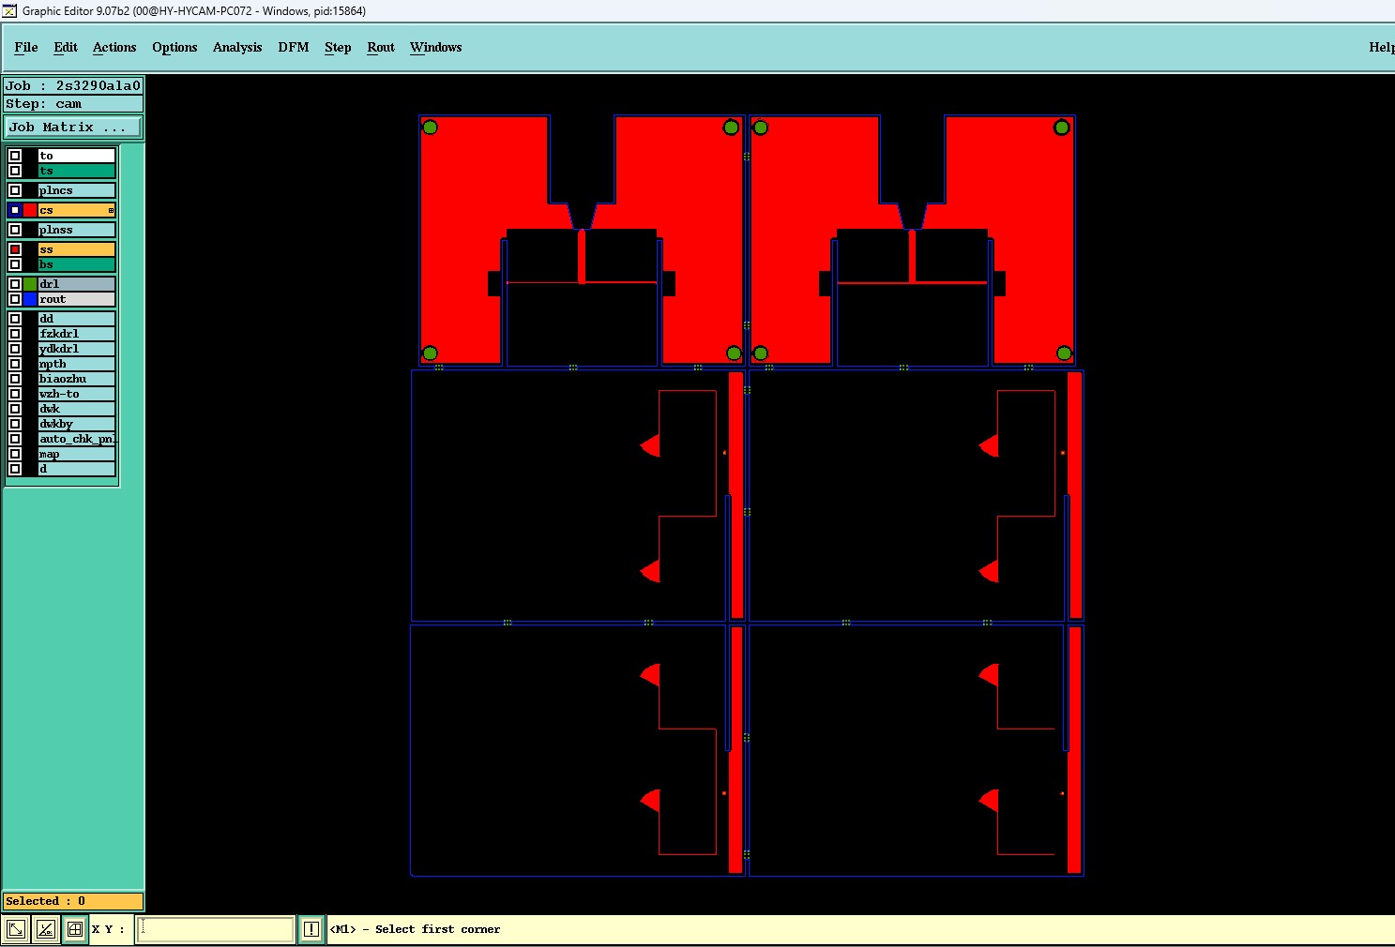Click the 'Selected : 0' status field
Viewport: 1395px width, 947px height.
coord(73,901)
